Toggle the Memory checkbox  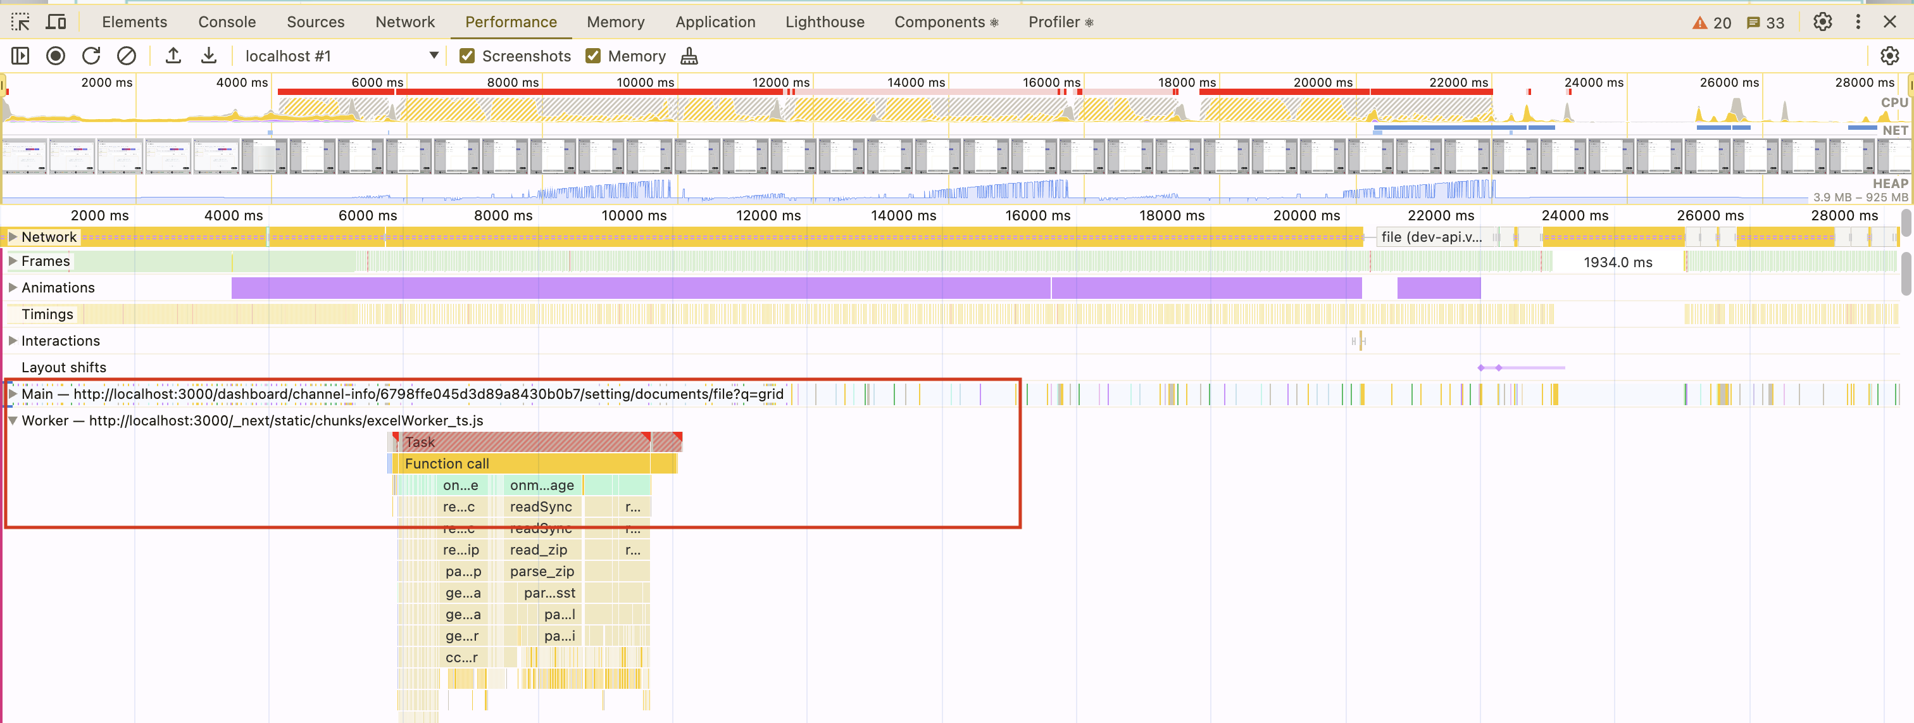[593, 56]
